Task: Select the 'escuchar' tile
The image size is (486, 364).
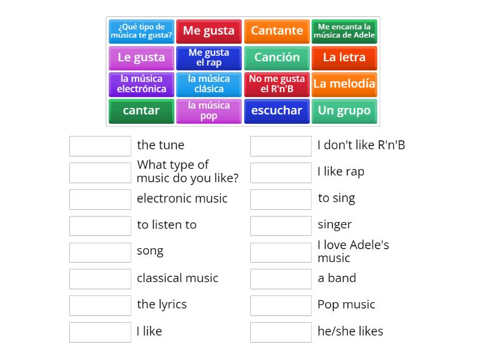Action: (276, 111)
